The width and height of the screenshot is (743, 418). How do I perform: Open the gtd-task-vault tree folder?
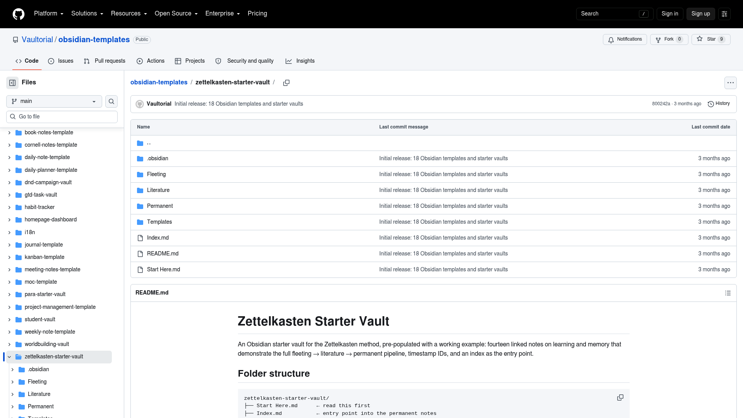pyautogui.click(x=41, y=195)
